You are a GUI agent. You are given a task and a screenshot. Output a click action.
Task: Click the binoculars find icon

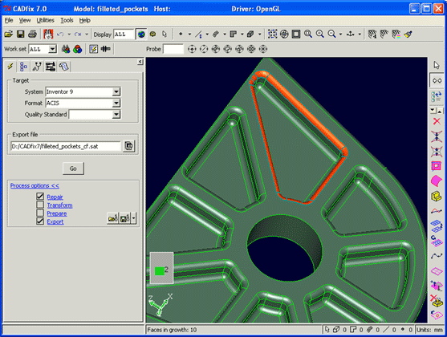coord(66,49)
